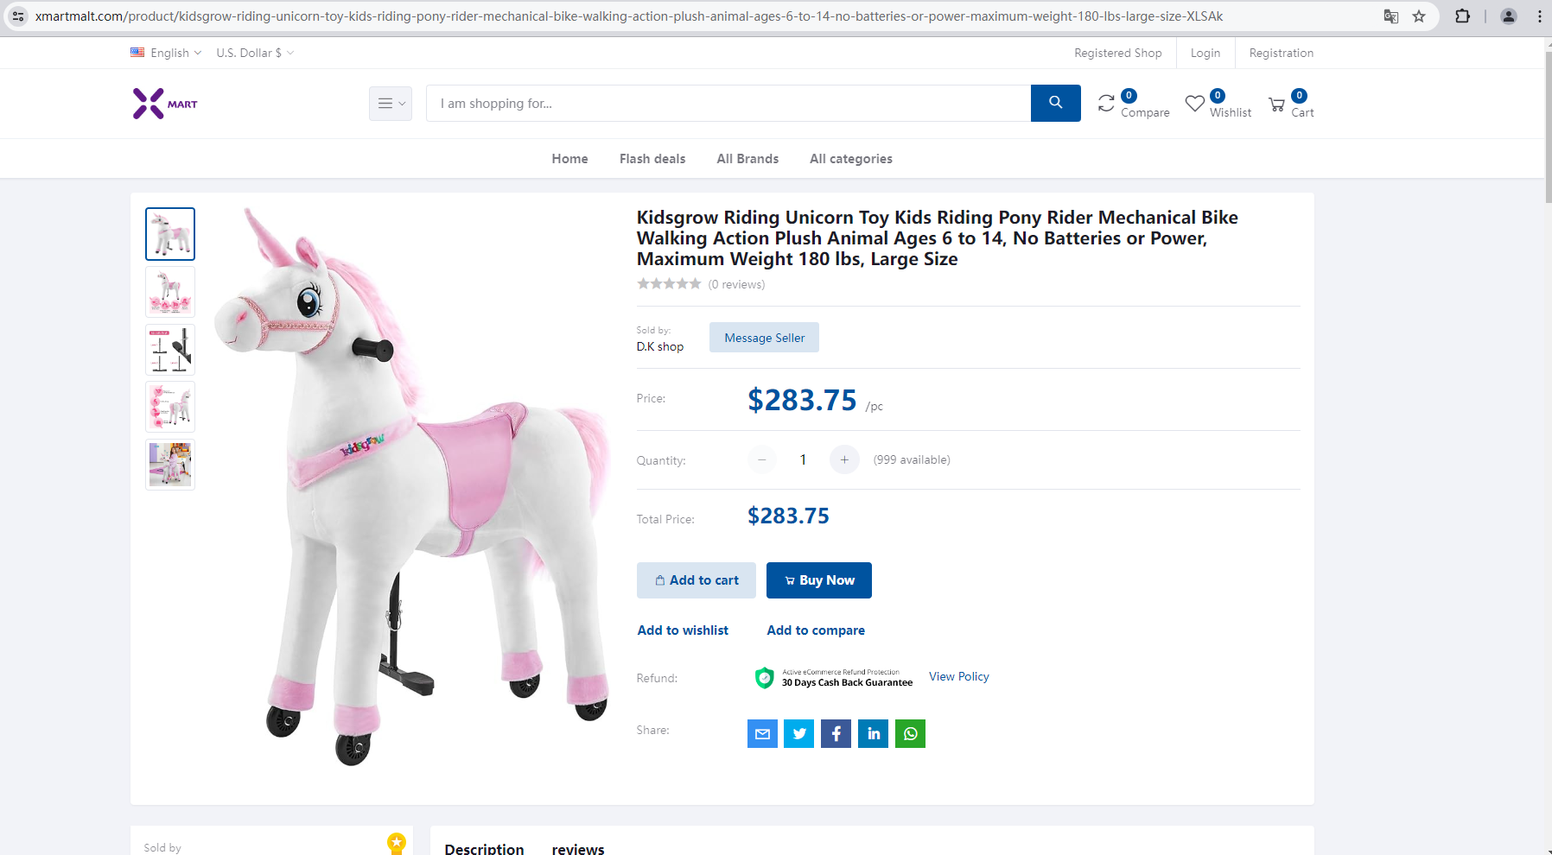Image resolution: width=1552 pixels, height=855 pixels.
Task: Go to Flash deals menu item
Action: pos(652,159)
